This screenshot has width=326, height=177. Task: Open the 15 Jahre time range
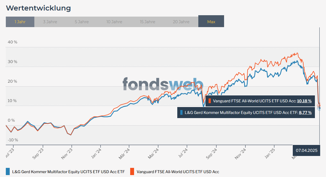pos(147,22)
